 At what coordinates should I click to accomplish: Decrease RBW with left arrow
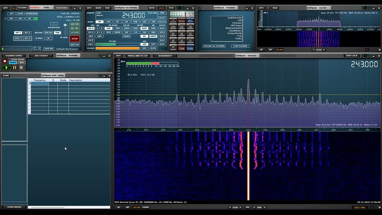255,207
